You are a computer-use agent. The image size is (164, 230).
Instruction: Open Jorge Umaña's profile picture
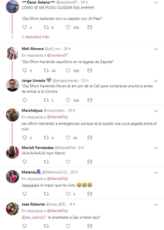coord(12,85)
